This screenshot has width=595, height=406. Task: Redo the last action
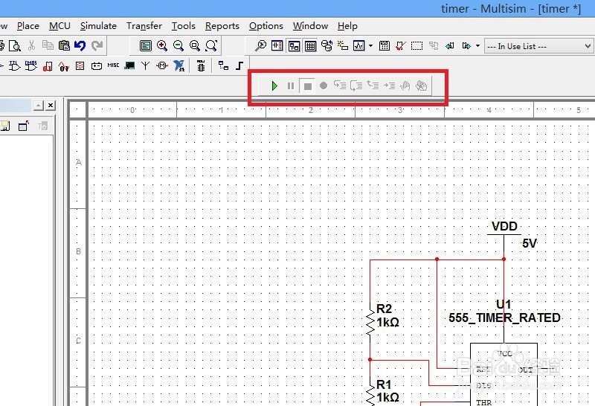point(97,45)
